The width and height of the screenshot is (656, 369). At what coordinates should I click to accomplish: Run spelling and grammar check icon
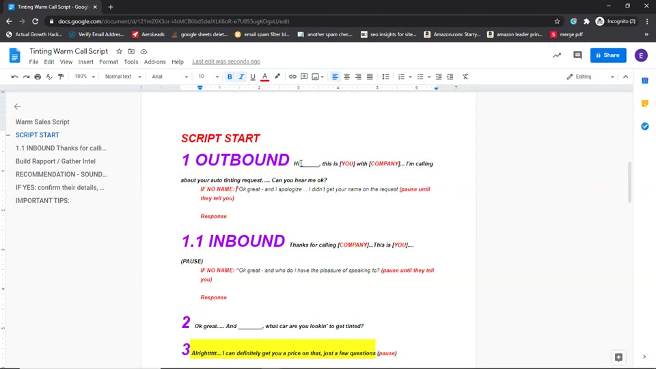point(49,77)
